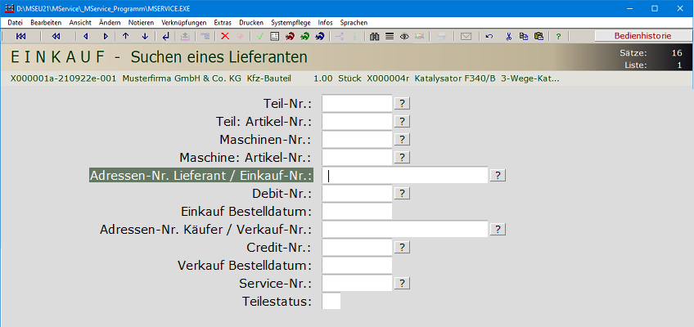Viewport: 694px width, 327px height.
Task: Click the green checkmark confirm icon
Action: click(259, 36)
